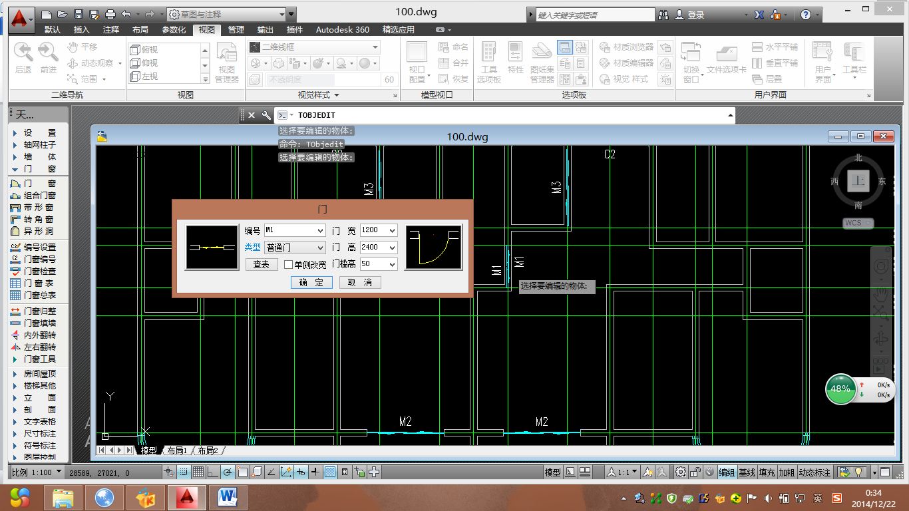Enable the 单侧改宽 checkbox
The width and height of the screenshot is (909, 511).
click(x=289, y=265)
